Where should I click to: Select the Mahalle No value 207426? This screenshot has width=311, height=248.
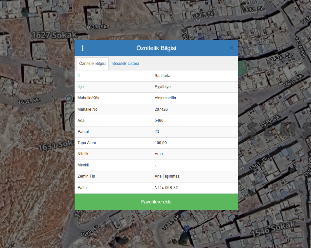pos(161,109)
